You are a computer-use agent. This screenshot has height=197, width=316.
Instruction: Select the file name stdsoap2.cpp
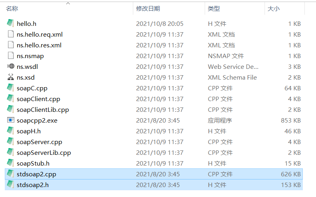coord(36,174)
